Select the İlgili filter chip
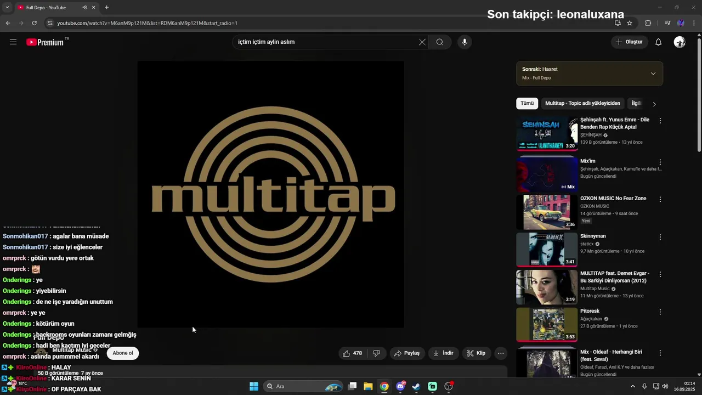The height and width of the screenshot is (395, 702). [636, 103]
